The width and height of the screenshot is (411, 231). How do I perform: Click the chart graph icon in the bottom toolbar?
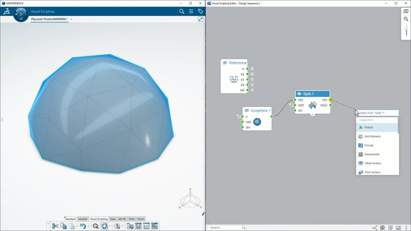point(146,226)
